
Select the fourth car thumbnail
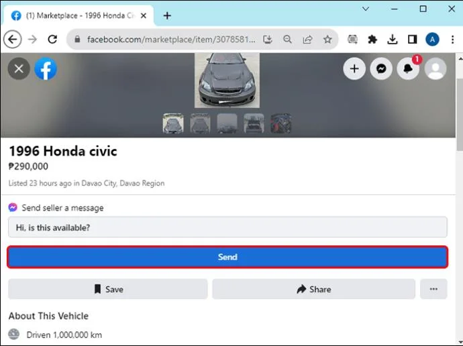click(x=254, y=123)
